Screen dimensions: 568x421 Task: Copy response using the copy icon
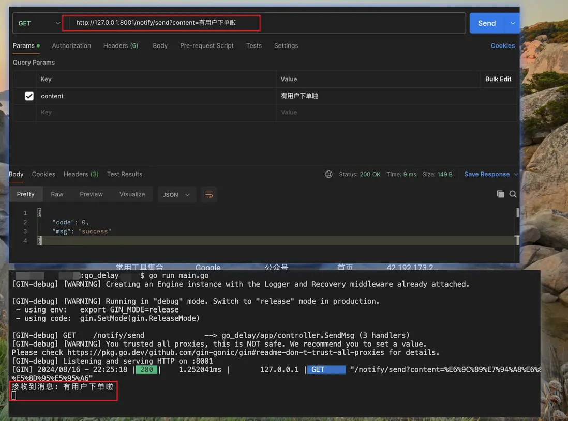500,194
